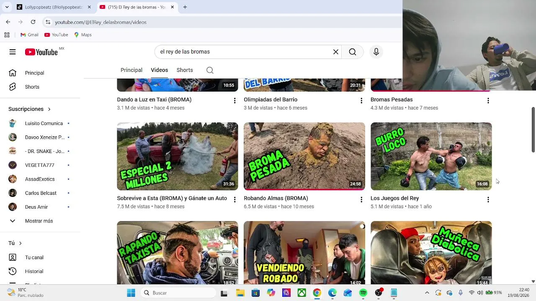Open the AssadExotics subscription
The height and width of the screenshot is (301, 536).
tap(39, 179)
